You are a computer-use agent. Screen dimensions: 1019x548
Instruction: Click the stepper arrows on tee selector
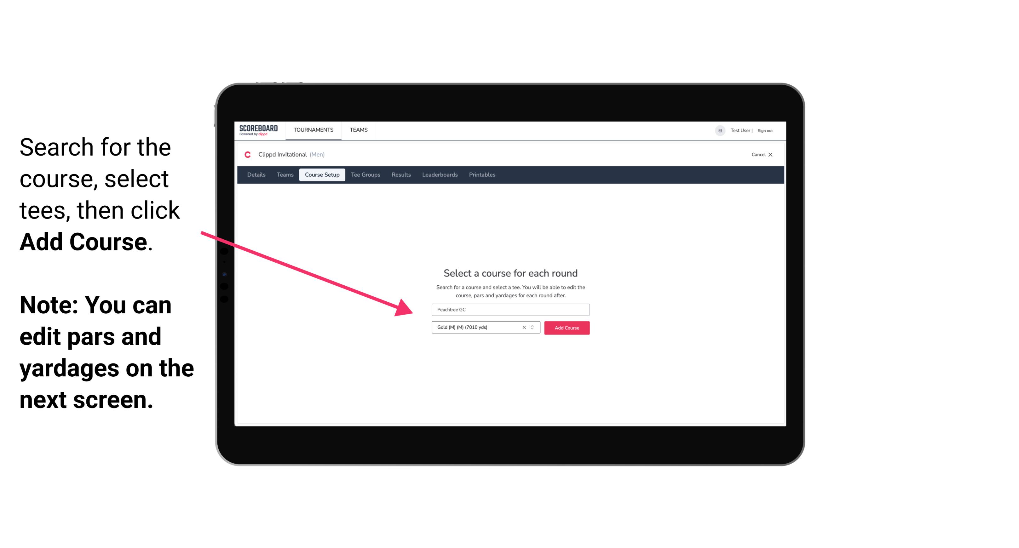click(x=533, y=327)
